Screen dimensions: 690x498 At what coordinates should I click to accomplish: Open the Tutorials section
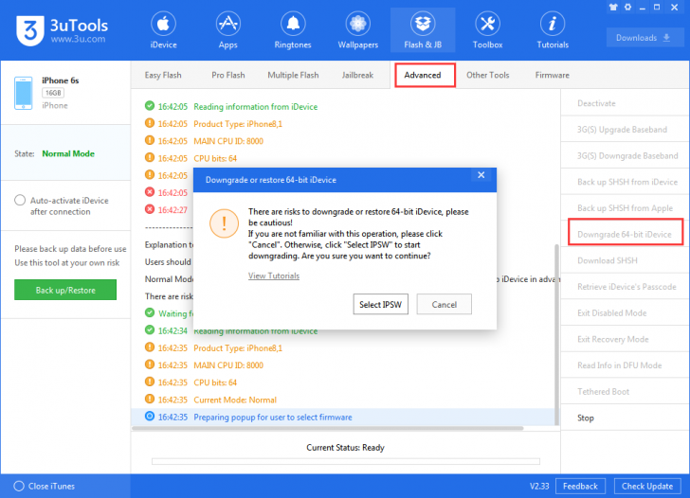tap(553, 30)
